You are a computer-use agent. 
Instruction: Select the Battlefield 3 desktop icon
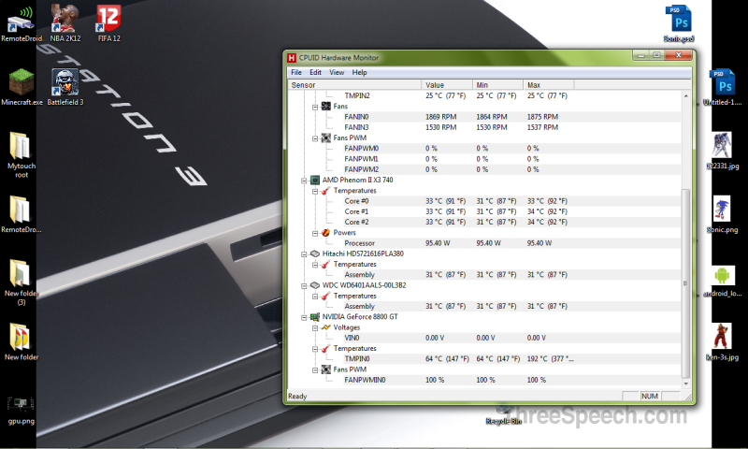pyautogui.click(x=65, y=87)
